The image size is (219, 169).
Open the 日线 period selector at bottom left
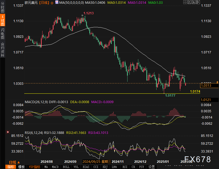coord(14,162)
